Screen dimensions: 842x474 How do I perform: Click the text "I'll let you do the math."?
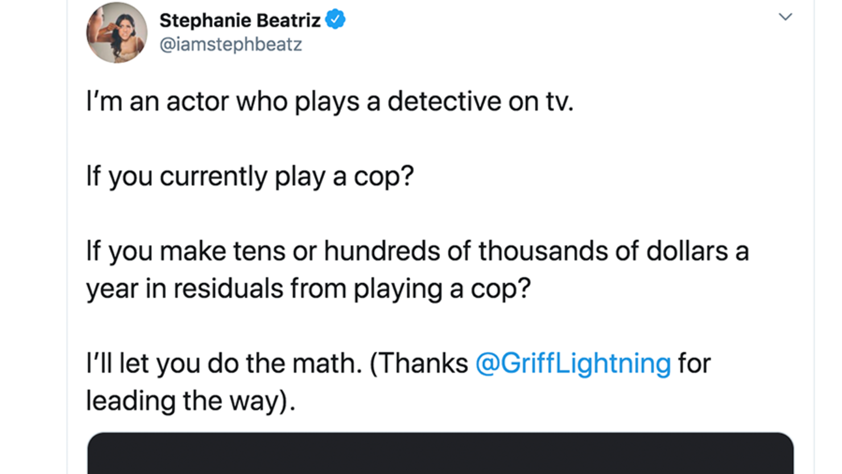(224, 363)
